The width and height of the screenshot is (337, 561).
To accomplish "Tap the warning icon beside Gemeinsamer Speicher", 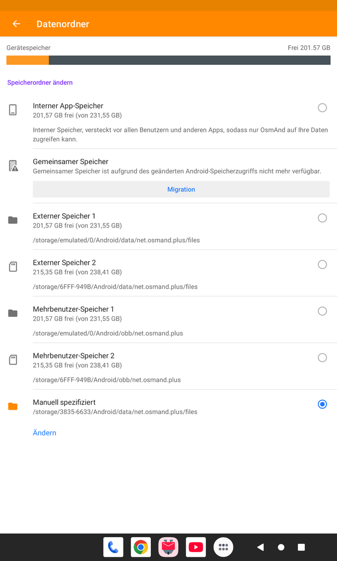I will [13, 166].
